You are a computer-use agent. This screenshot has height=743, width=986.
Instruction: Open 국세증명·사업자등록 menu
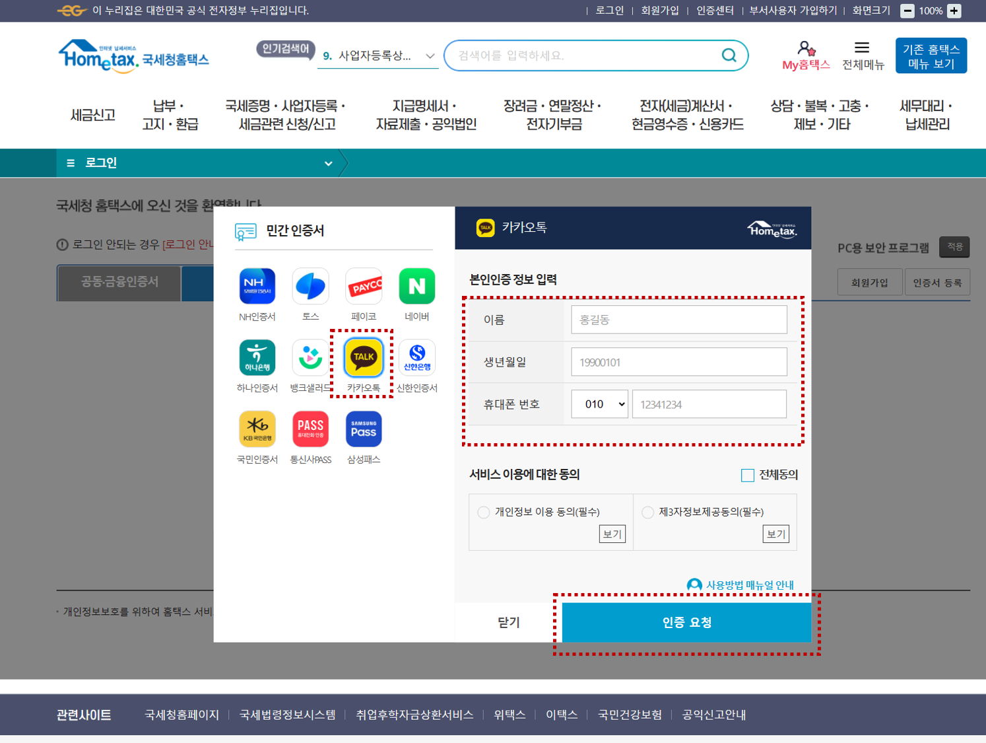286,115
